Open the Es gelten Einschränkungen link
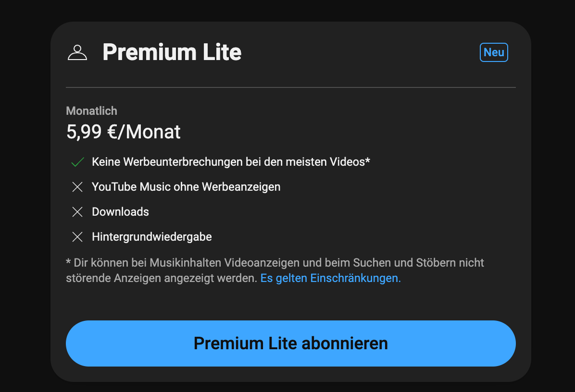Screen dimensions: 575x392 point(330,278)
